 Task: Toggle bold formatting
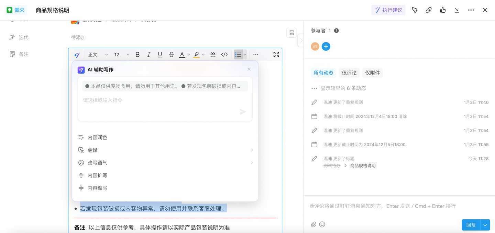point(137,54)
